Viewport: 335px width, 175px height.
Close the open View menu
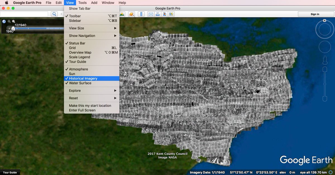[70, 3]
